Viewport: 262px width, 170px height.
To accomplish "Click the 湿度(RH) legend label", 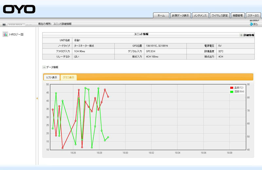I will 239,92.
